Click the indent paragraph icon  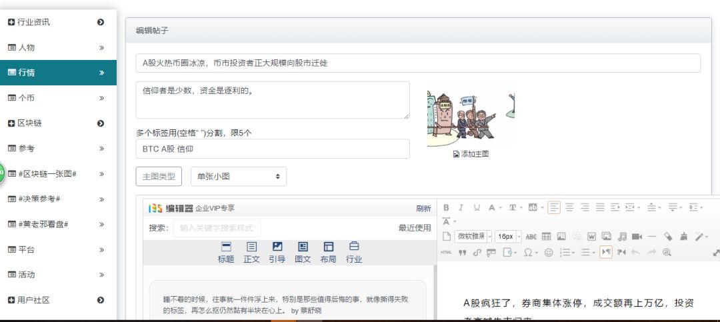(x=615, y=207)
